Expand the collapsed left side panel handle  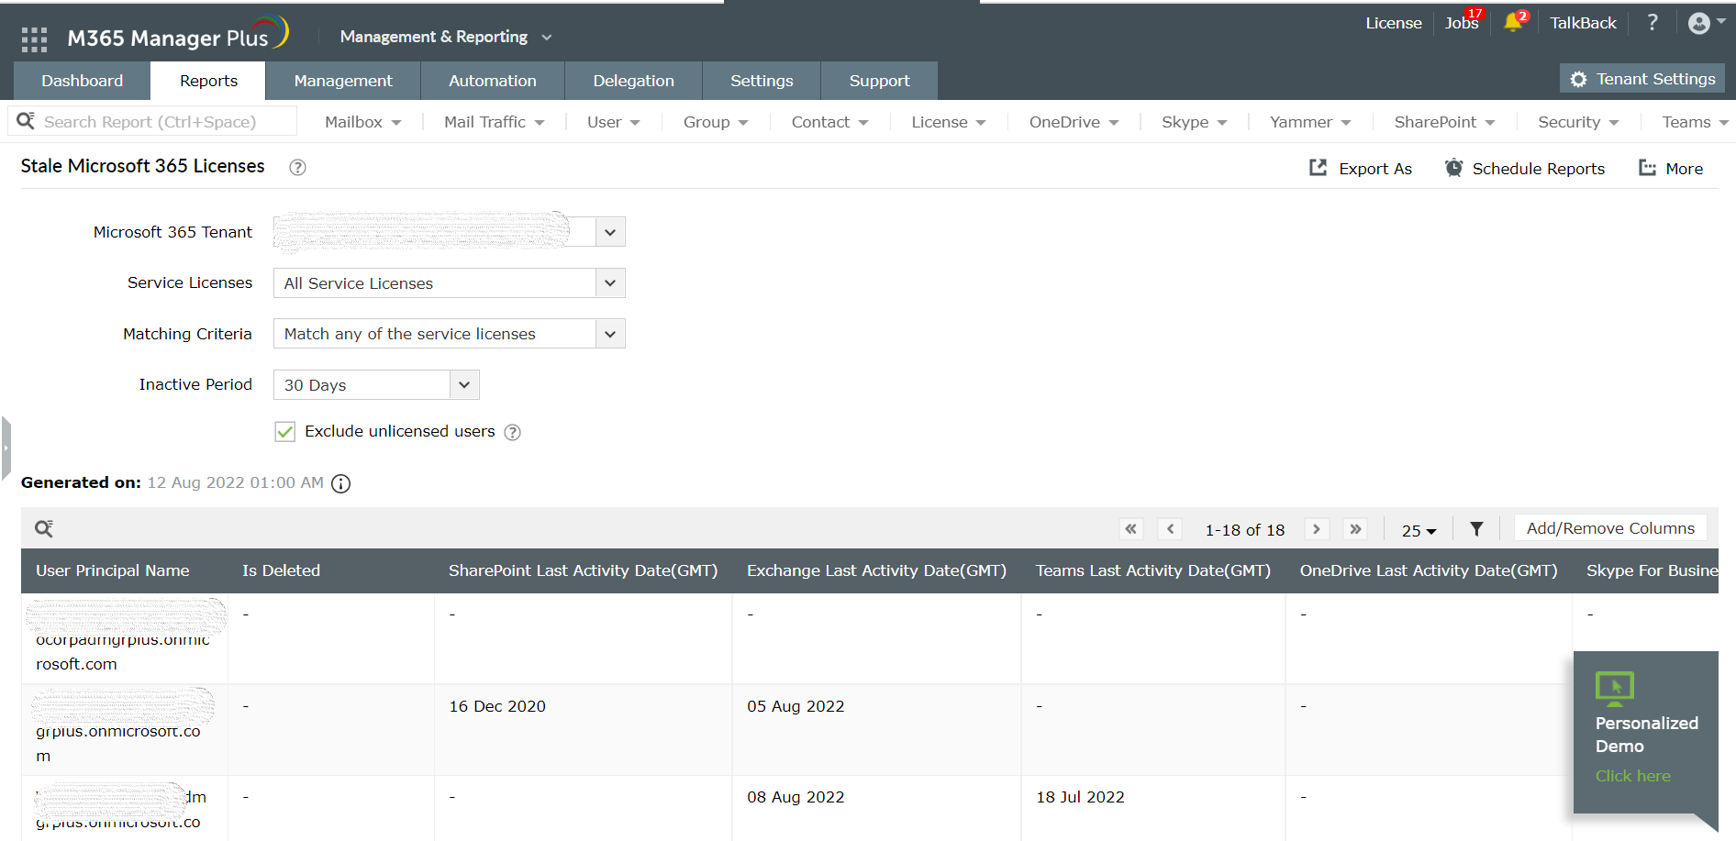(6, 448)
